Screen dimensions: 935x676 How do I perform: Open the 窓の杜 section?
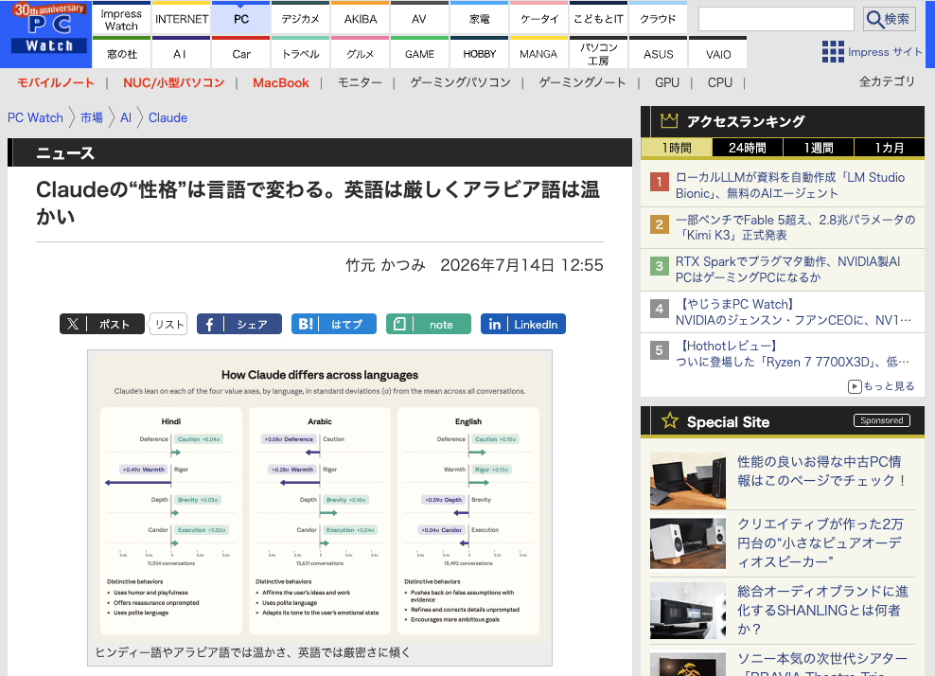(x=122, y=54)
